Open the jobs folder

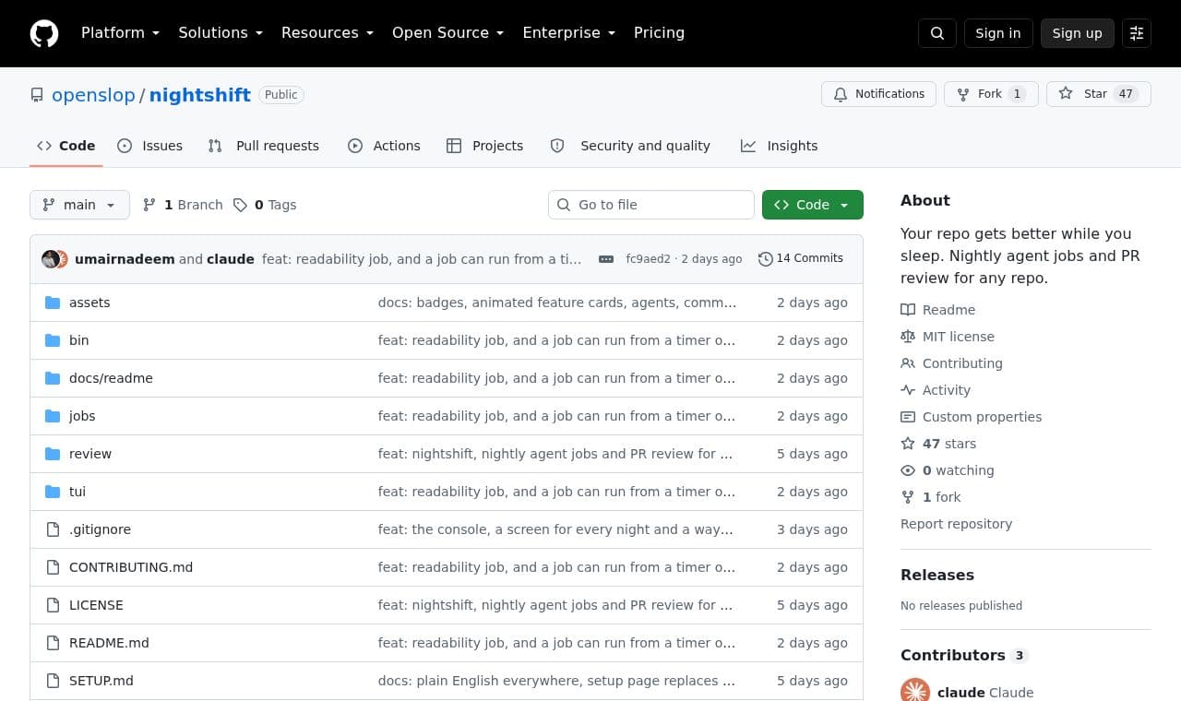[82, 416]
